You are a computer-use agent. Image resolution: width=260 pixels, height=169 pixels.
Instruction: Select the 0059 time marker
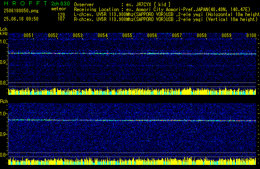[227, 35]
